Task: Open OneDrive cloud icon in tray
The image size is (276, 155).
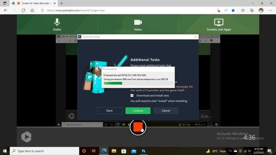Action: point(235,151)
